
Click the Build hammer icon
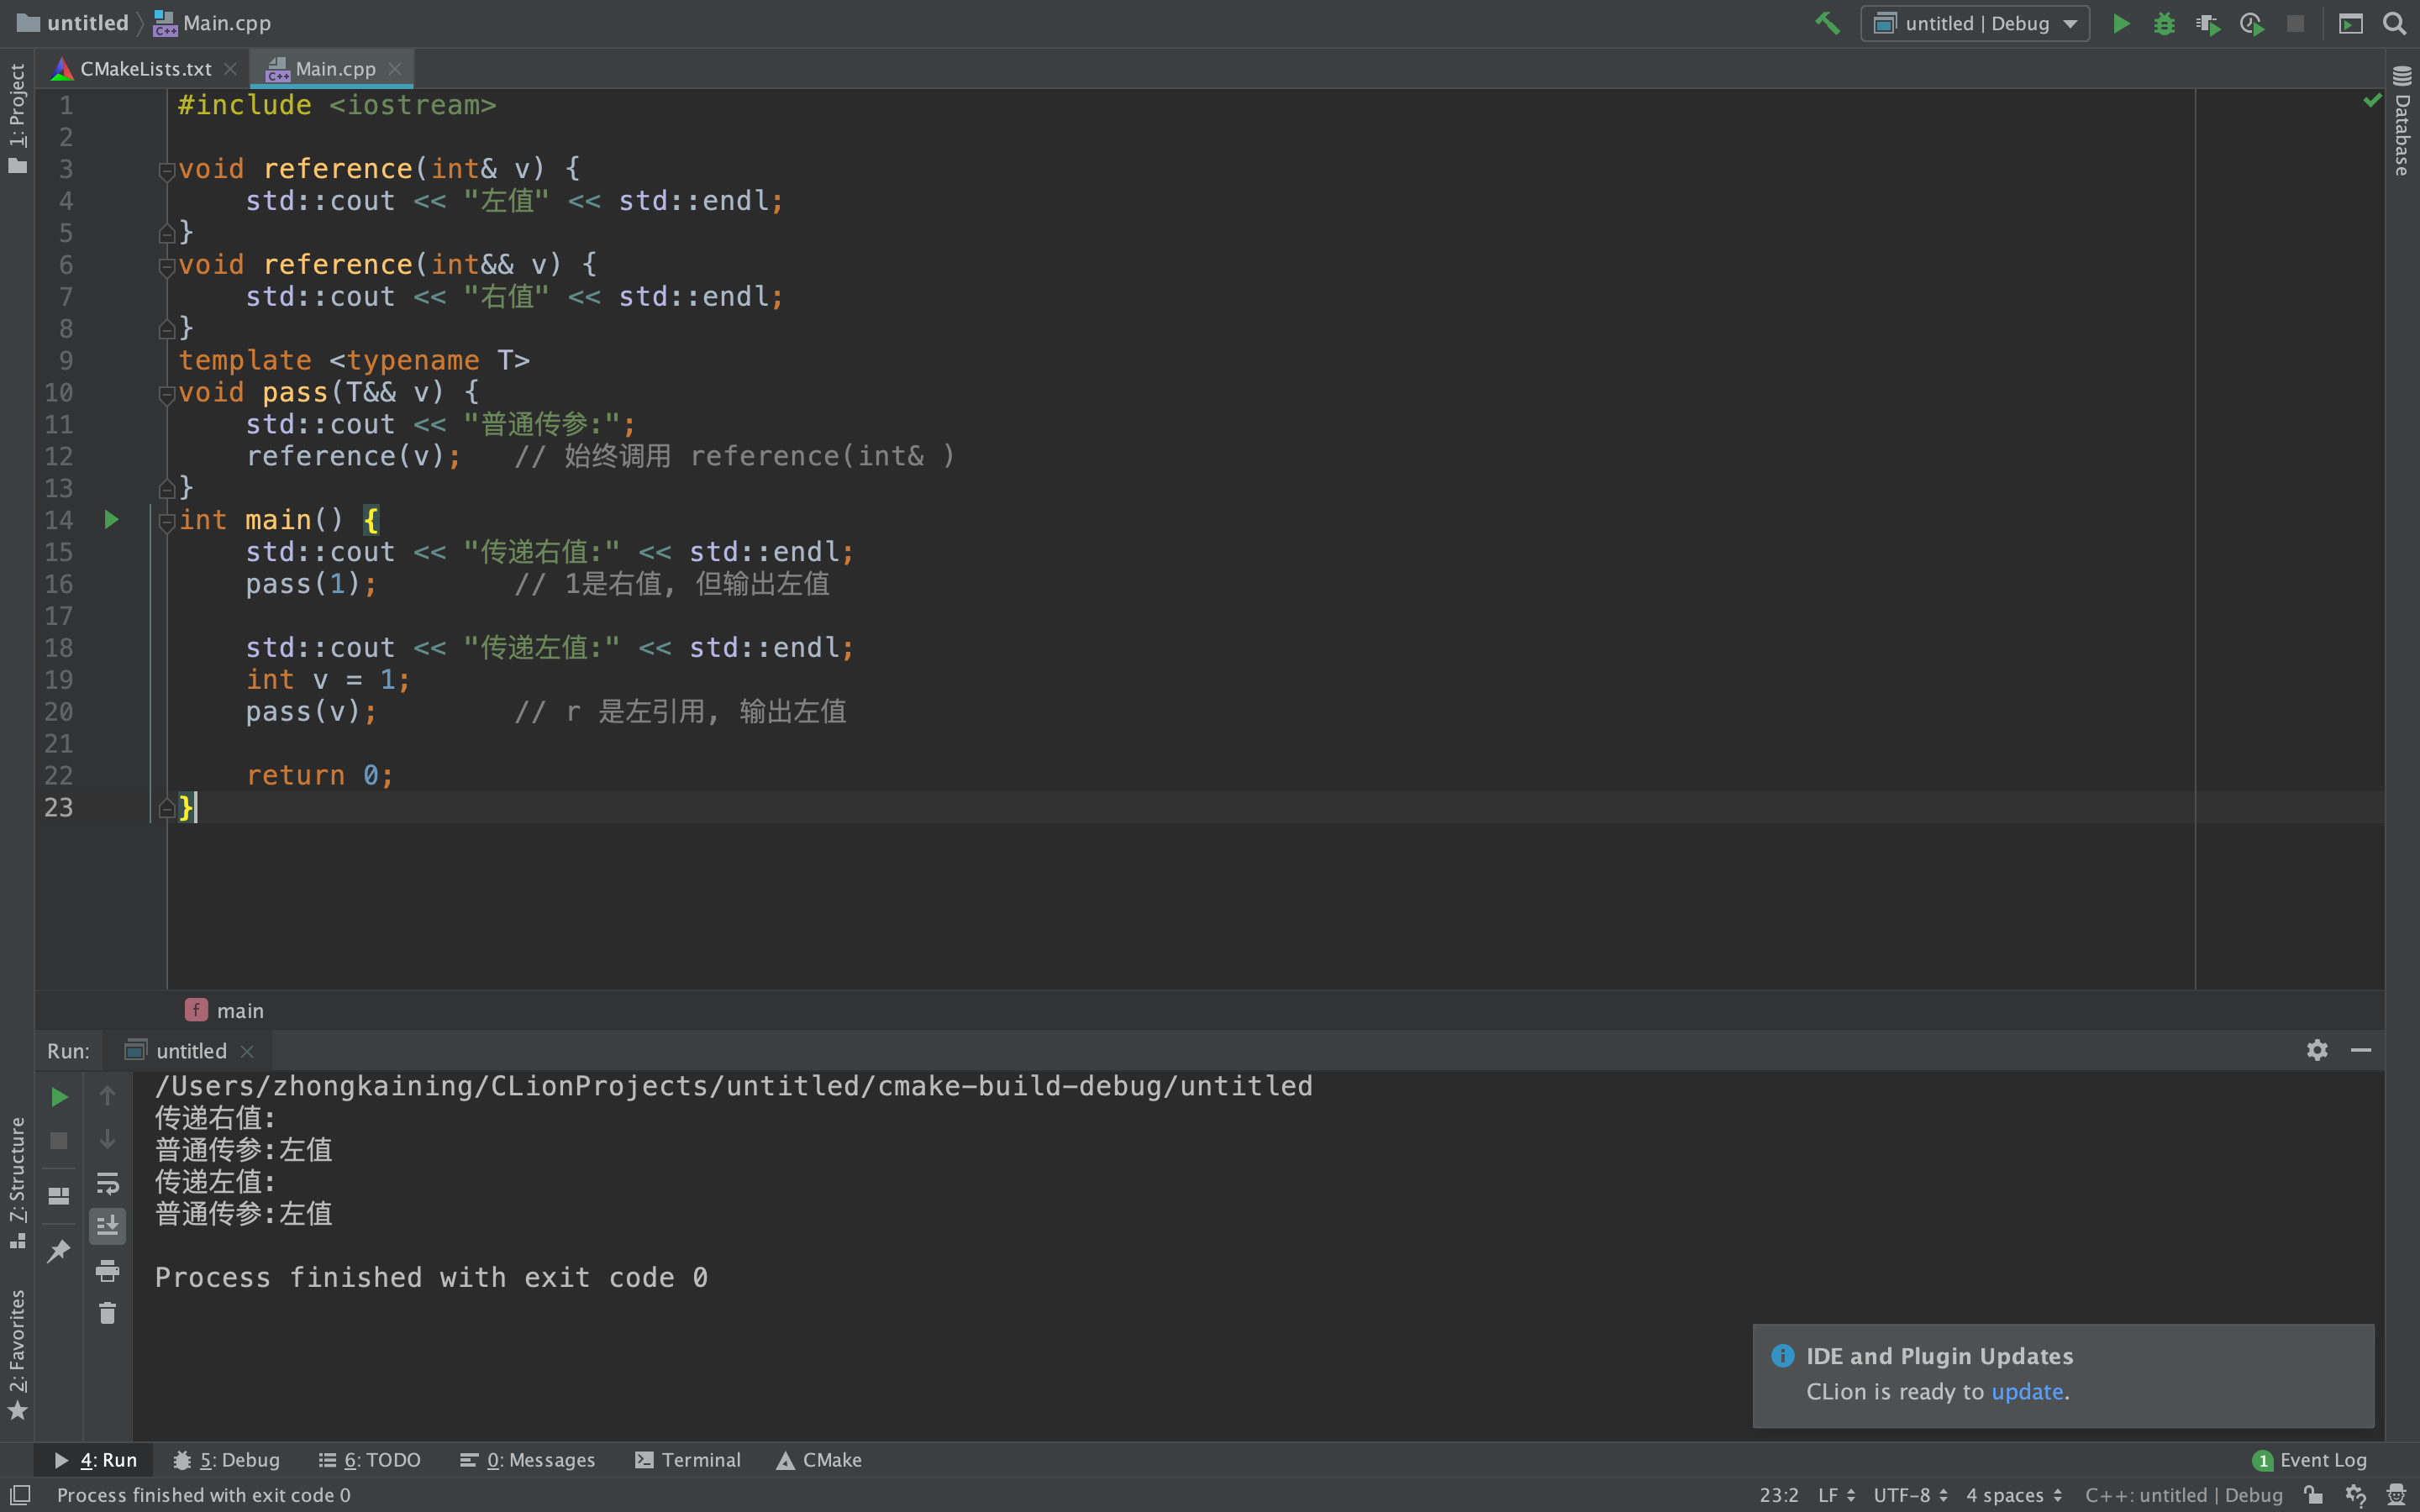coord(1827,23)
